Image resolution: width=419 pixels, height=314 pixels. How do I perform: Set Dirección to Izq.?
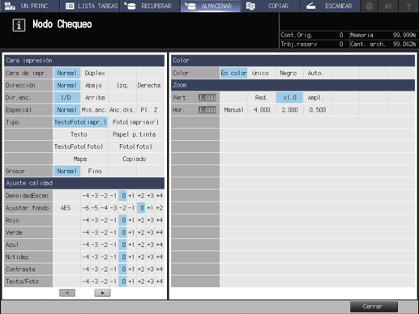click(x=122, y=85)
